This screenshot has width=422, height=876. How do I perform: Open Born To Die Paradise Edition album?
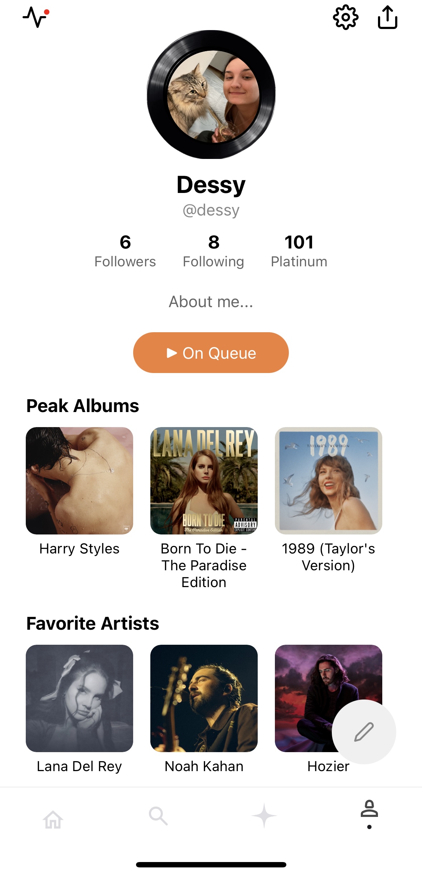tap(204, 481)
